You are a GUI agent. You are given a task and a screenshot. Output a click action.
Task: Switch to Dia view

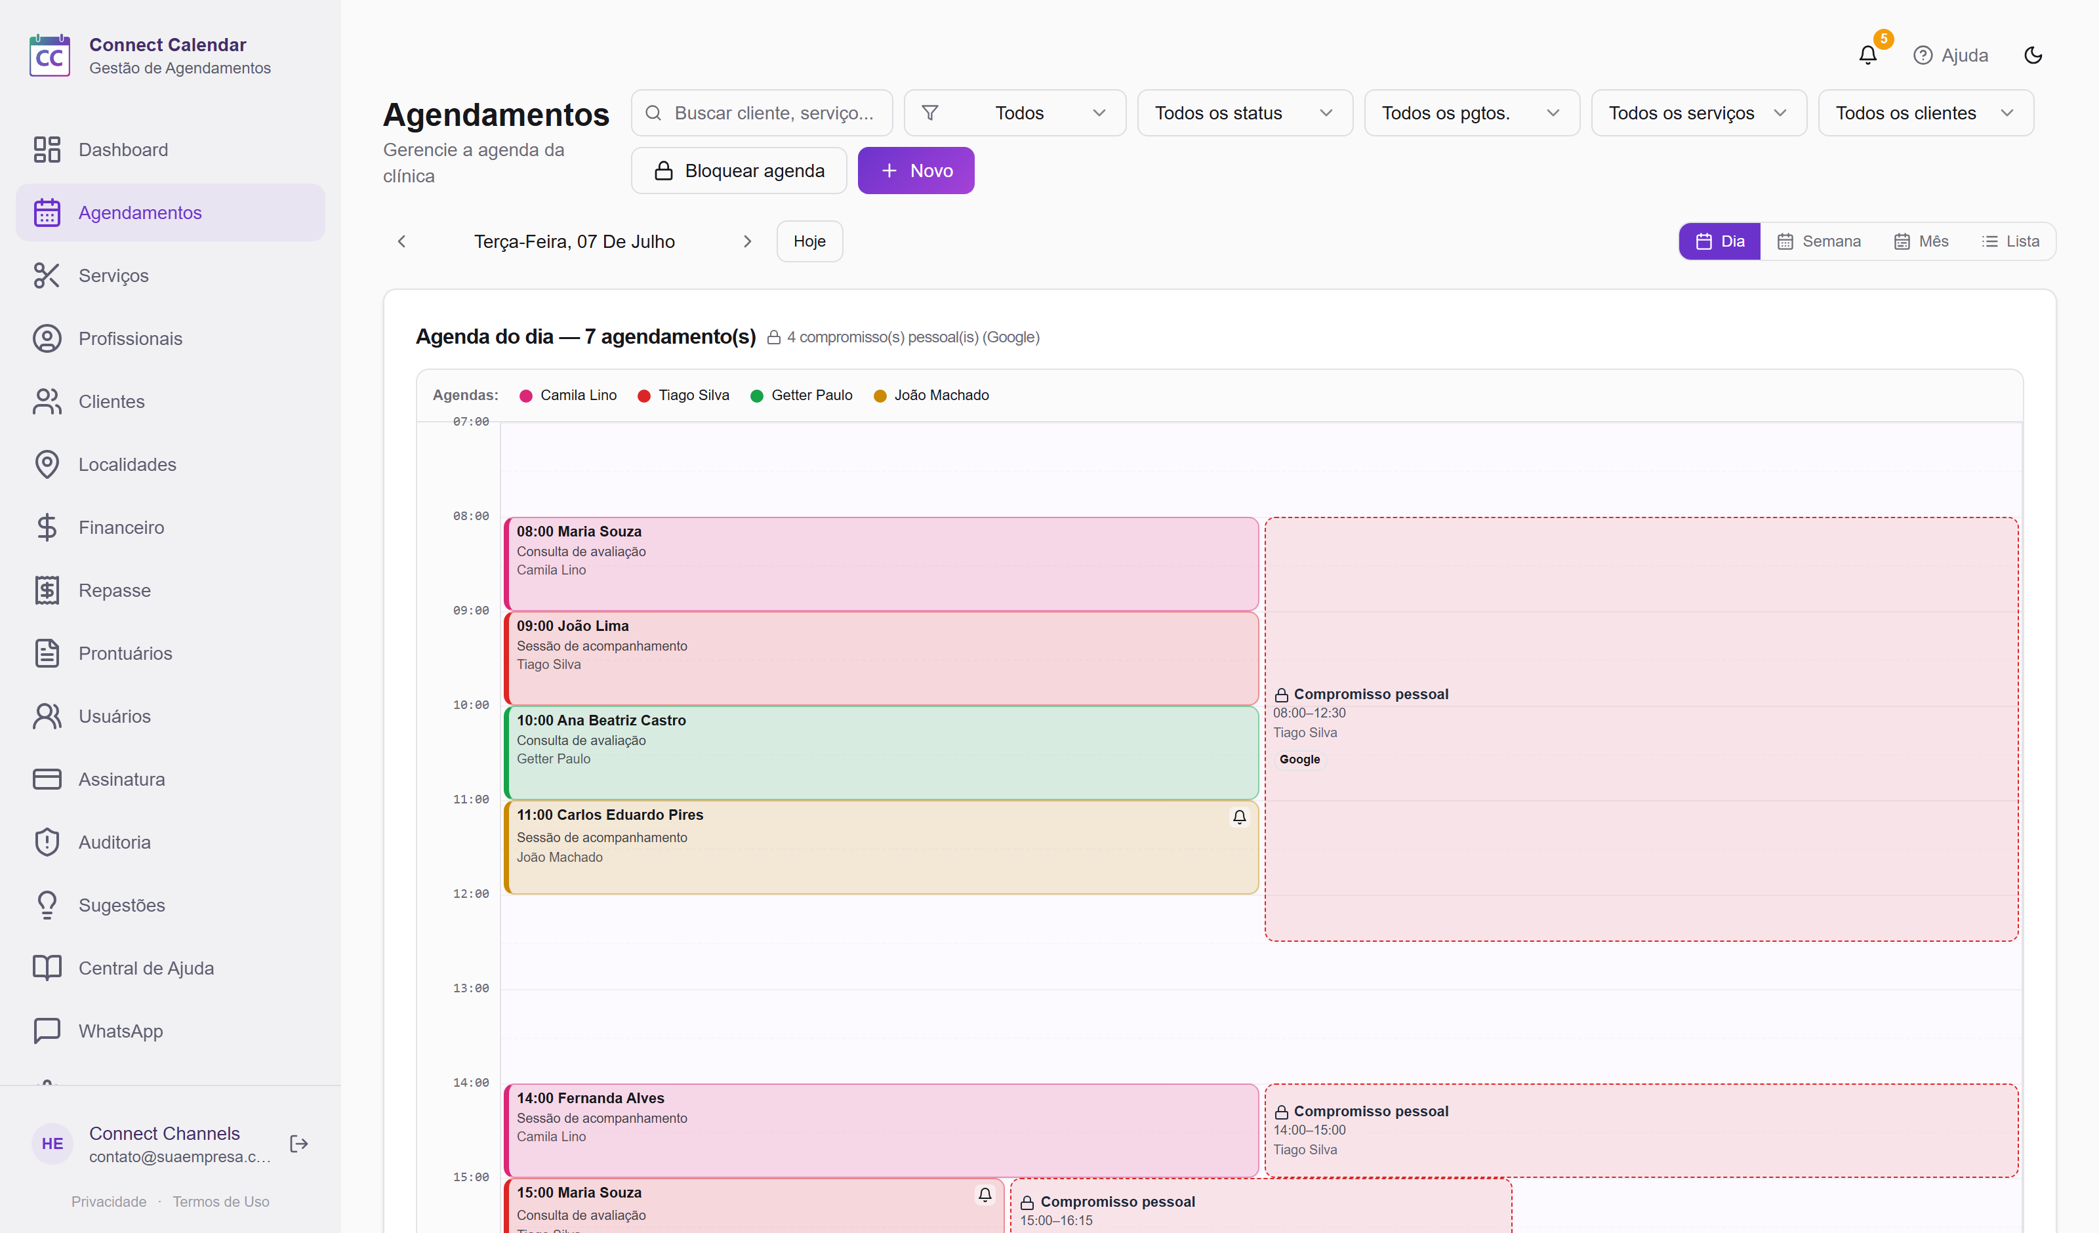(1719, 241)
